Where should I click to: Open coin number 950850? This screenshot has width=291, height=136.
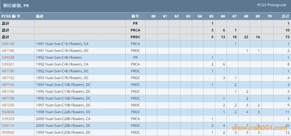tap(8, 132)
